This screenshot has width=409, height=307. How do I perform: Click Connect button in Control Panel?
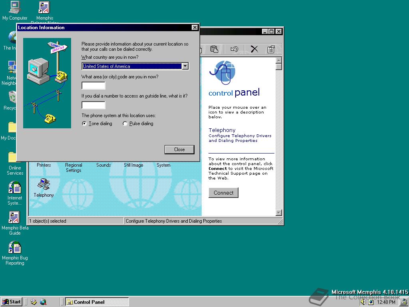224,193
